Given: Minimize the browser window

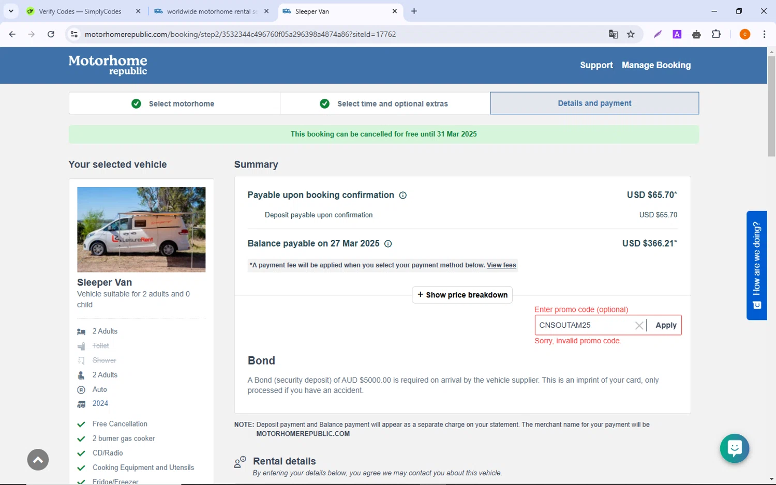Looking at the screenshot, I should [714, 11].
